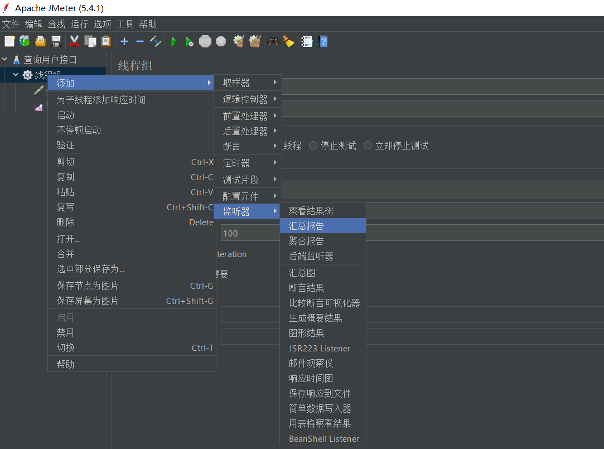Expand the 配置元件 submenu
Image resolution: width=604 pixels, height=449 pixels.
tap(248, 196)
